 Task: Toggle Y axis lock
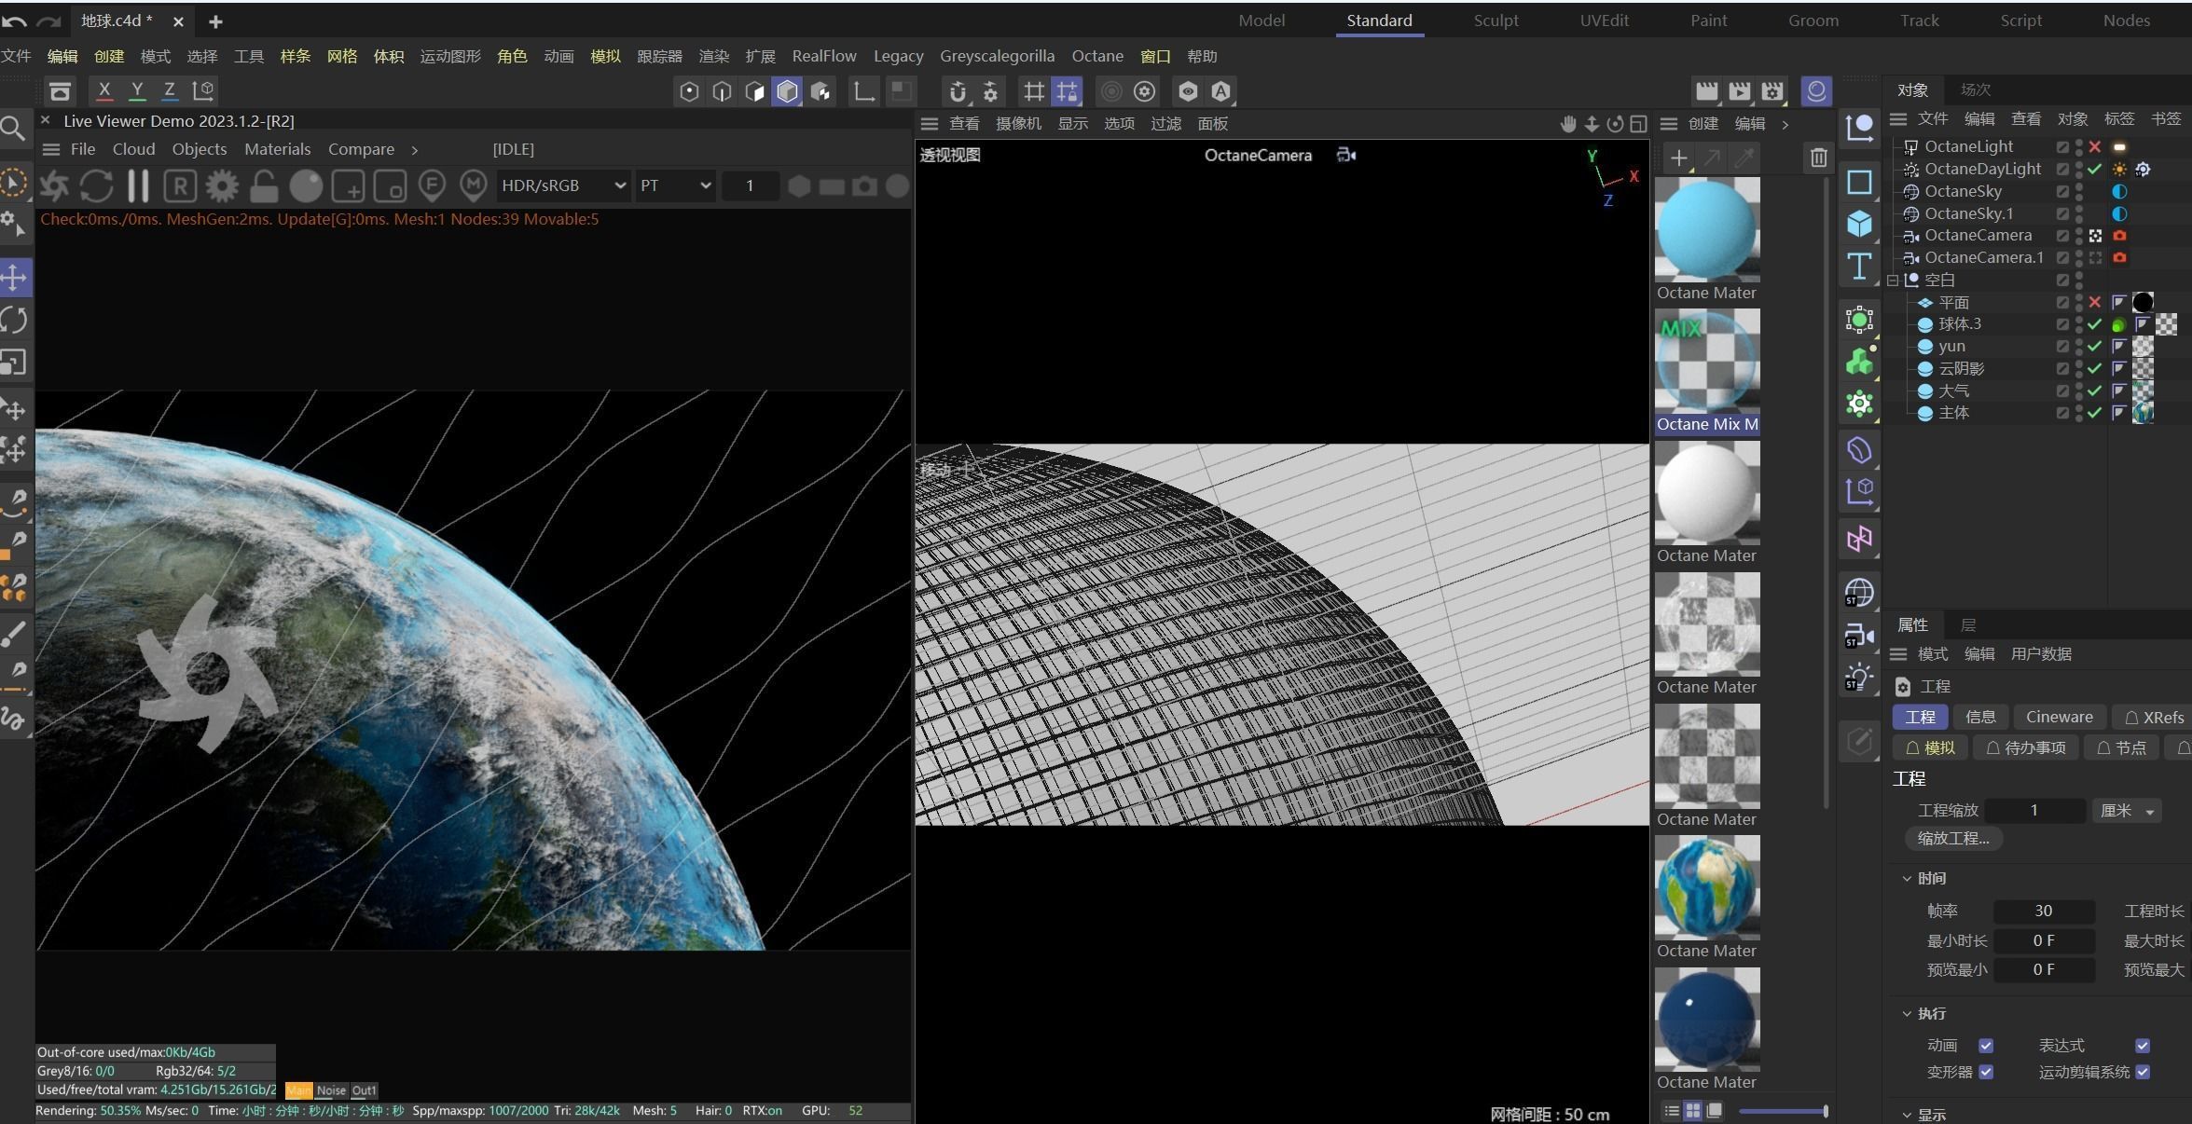[x=137, y=90]
